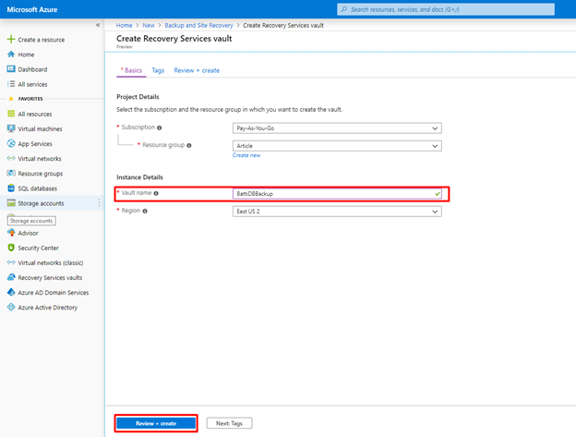This screenshot has height=437, width=576.
Task: Open the Virtual networks icon
Action: [11, 158]
